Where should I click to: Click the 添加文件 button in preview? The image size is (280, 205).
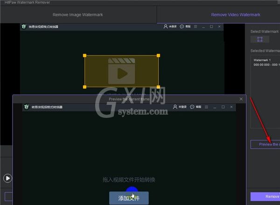tap(129, 198)
